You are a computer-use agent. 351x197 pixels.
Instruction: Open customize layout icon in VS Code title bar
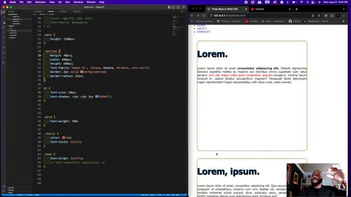pos(183,7)
